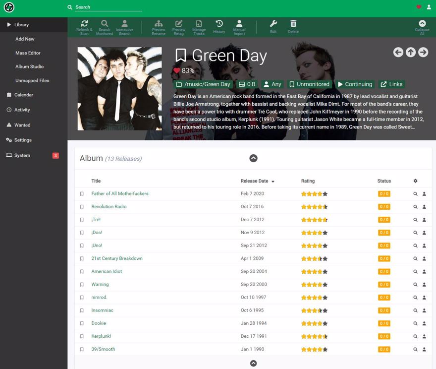This screenshot has width=436, height=369.
Task: Toggle monitoring for Father of All album
Action: point(82,194)
